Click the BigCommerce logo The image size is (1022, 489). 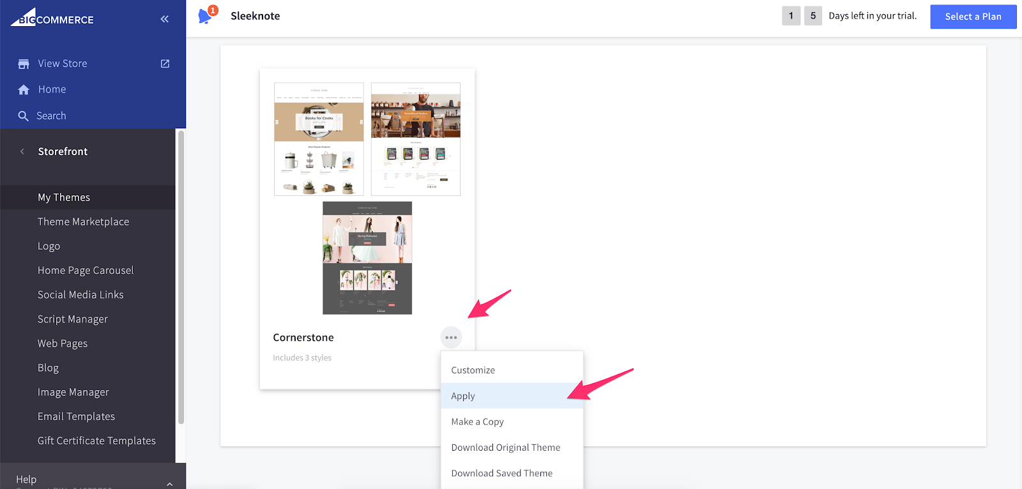[52, 17]
